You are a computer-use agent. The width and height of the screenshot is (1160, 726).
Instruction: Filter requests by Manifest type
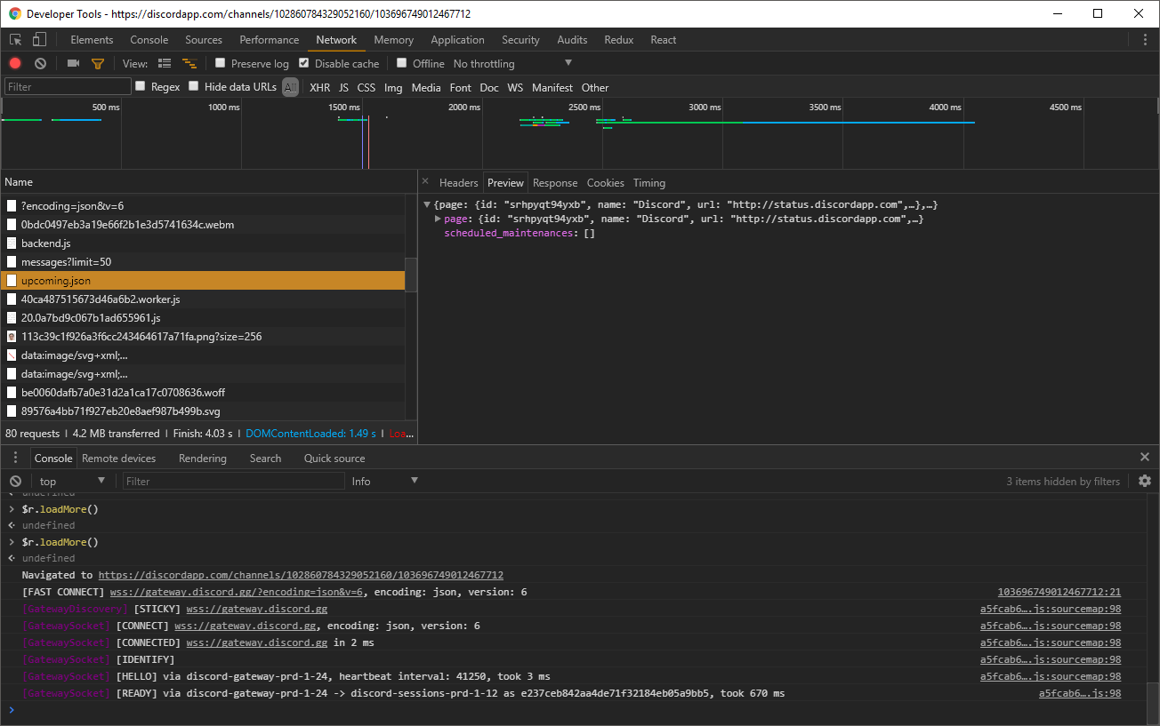pyautogui.click(x=552, y=87)
